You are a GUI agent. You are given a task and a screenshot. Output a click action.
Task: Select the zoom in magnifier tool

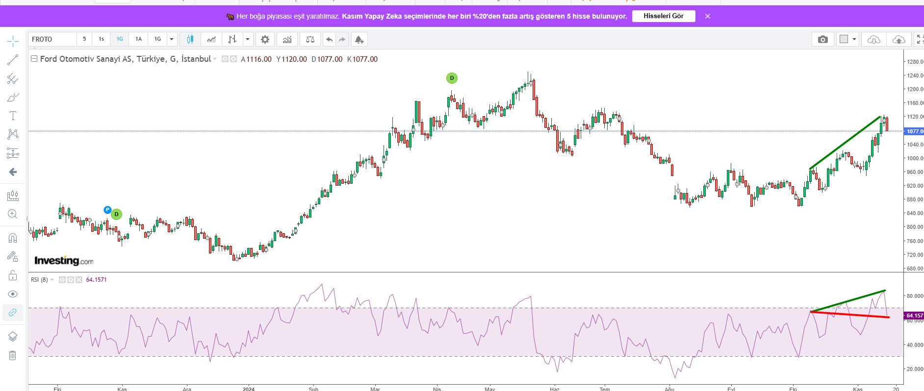13,214
